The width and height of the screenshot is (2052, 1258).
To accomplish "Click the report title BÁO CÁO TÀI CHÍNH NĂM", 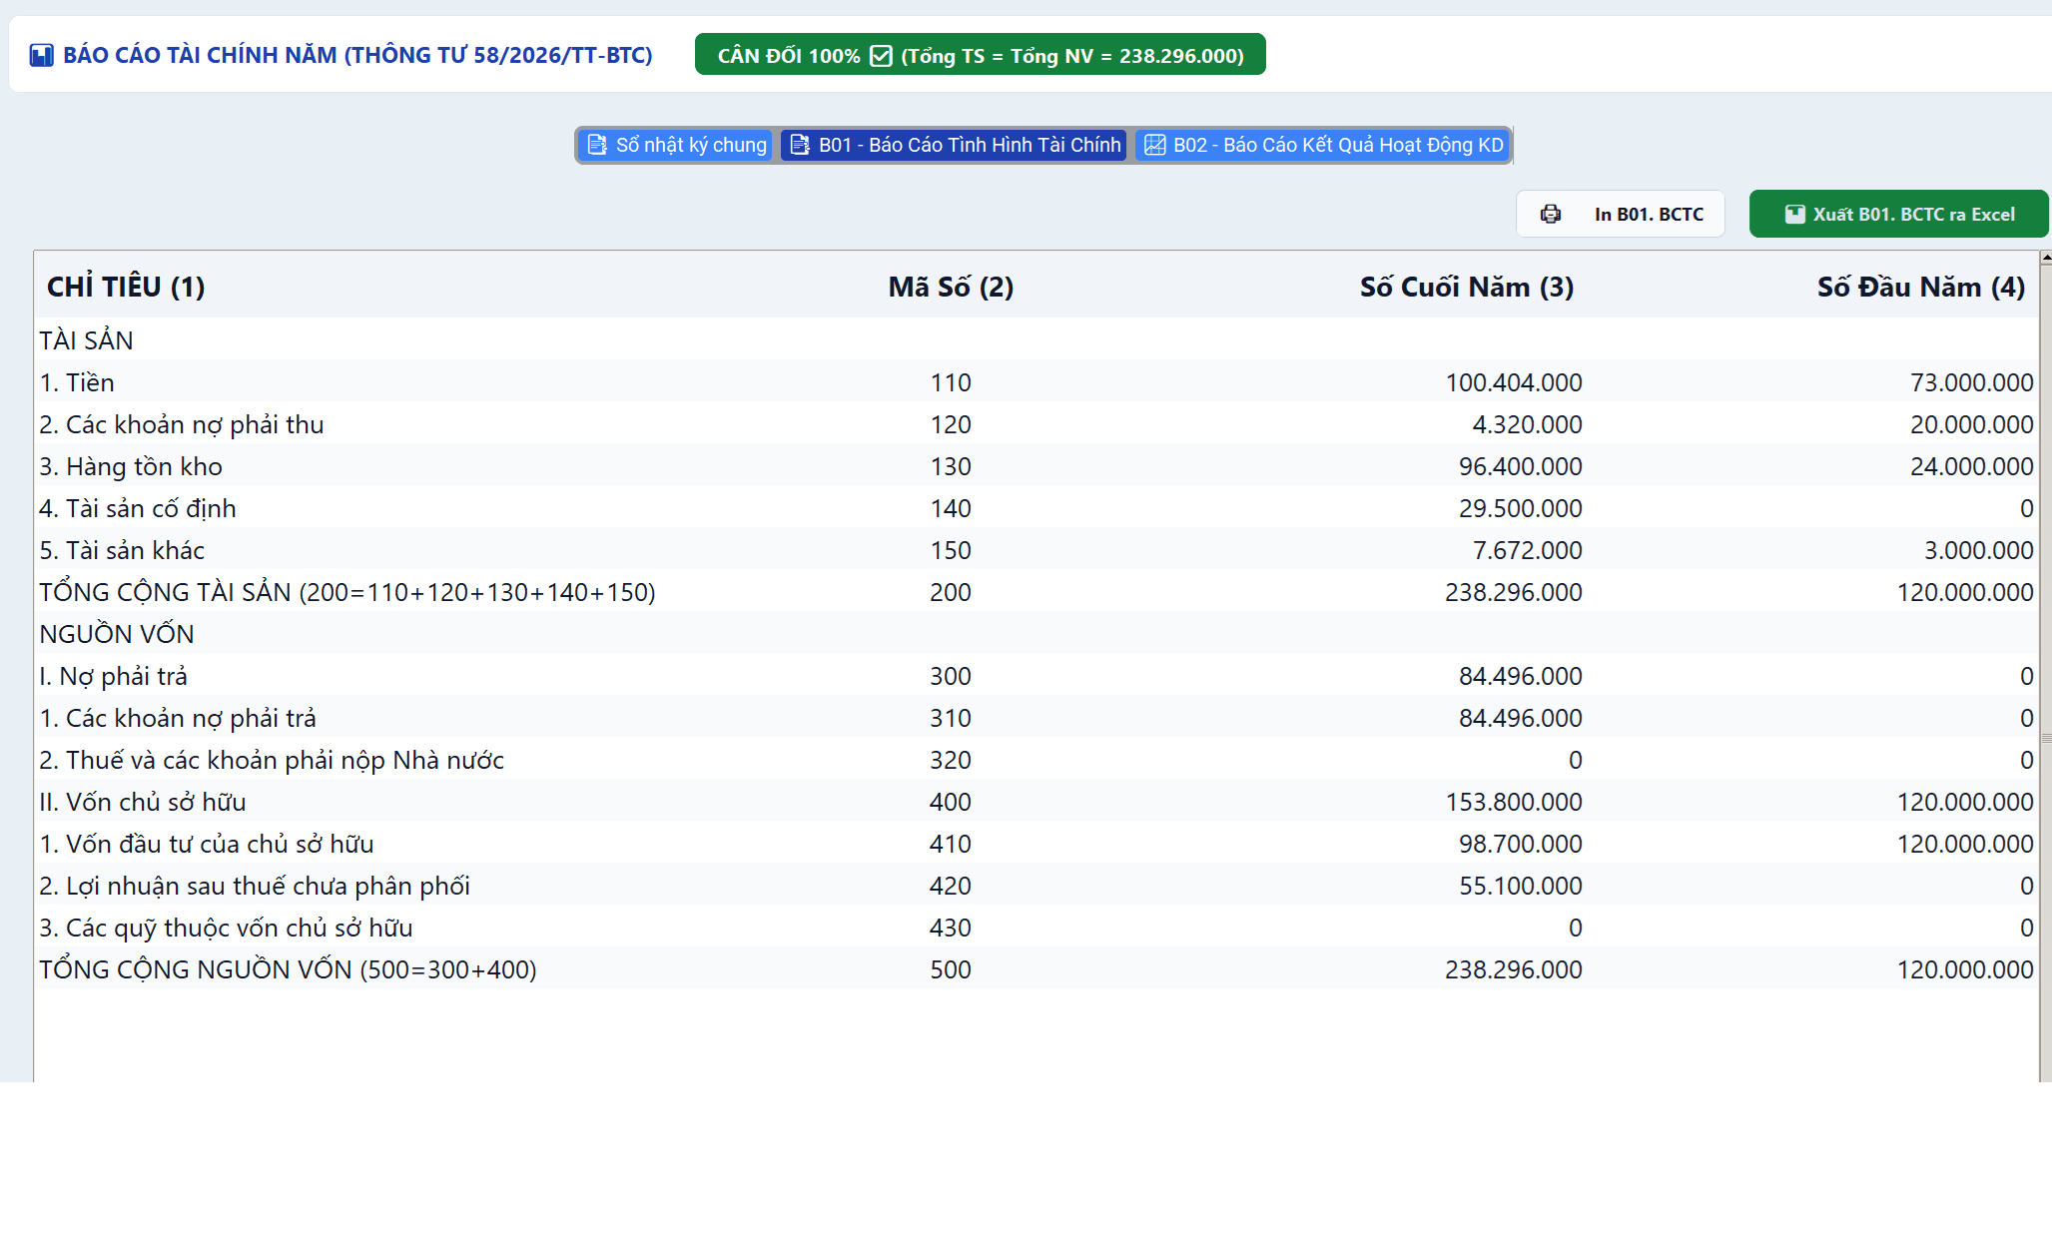I will (357, 55).
